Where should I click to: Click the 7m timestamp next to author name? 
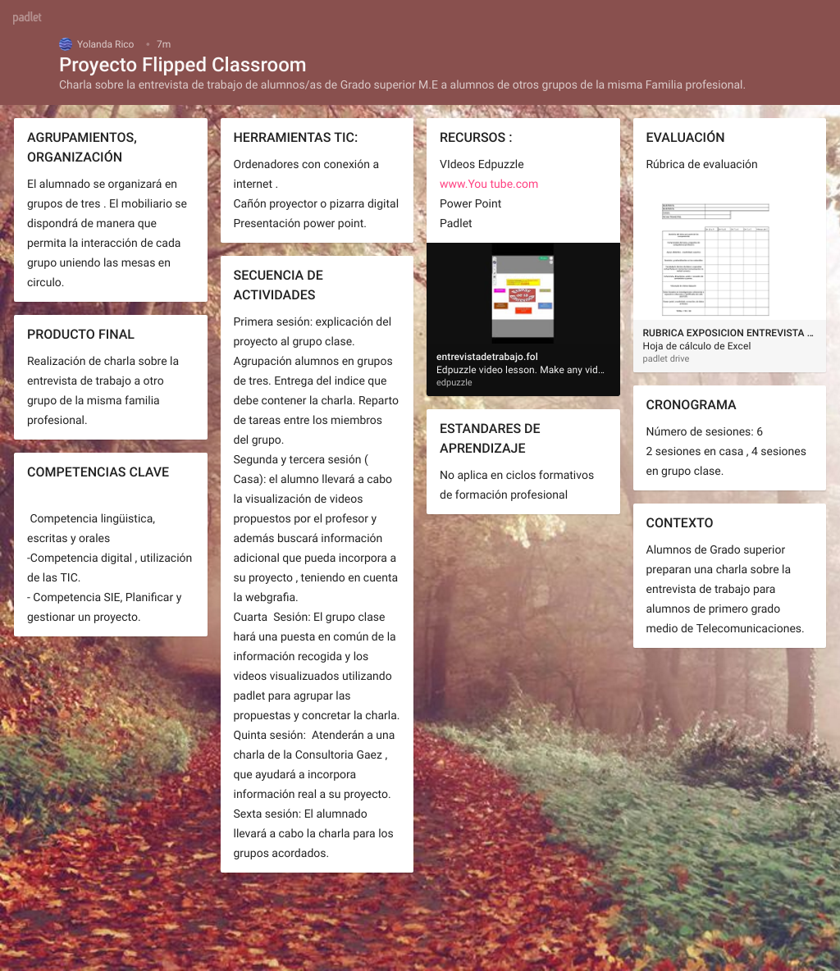[x=162, y=43]
